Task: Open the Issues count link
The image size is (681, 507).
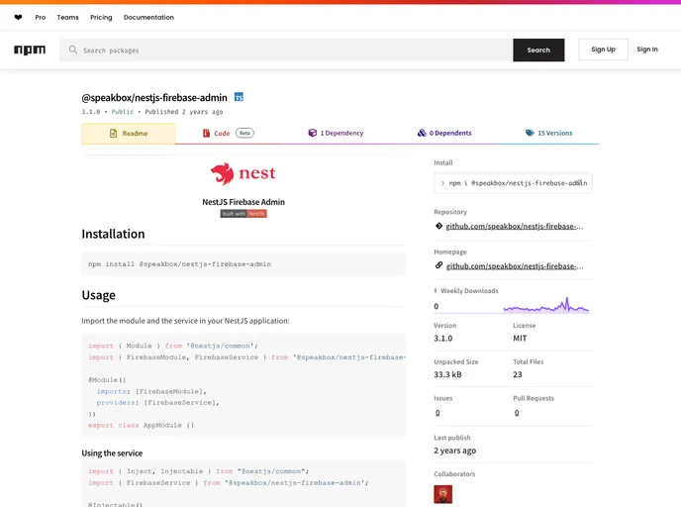Action: tap(438, 413)
